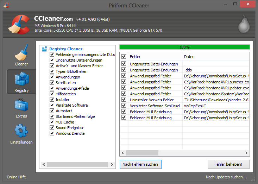Toggle MUI Cache checkbox
This screenshot has height=184, width=258.
coord(52,122)
